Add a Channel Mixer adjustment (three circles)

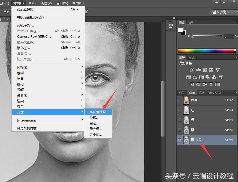pos(214,77)
